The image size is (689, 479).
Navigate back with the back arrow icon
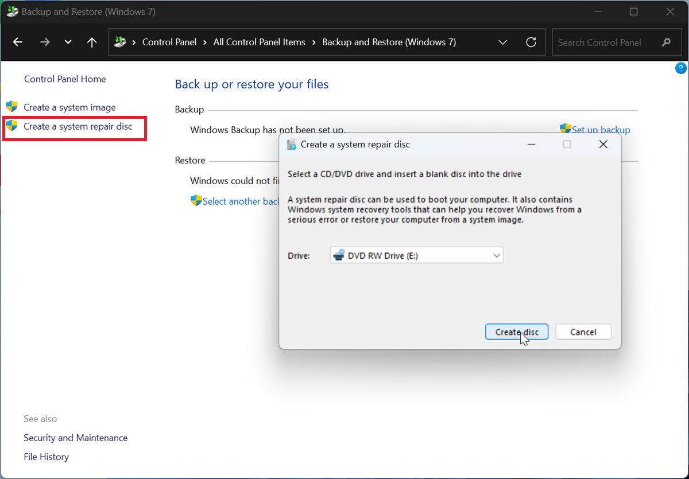tap(17, 42)
